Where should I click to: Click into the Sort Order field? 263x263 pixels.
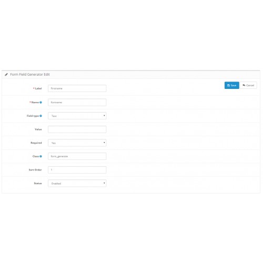tap(77, 170)
